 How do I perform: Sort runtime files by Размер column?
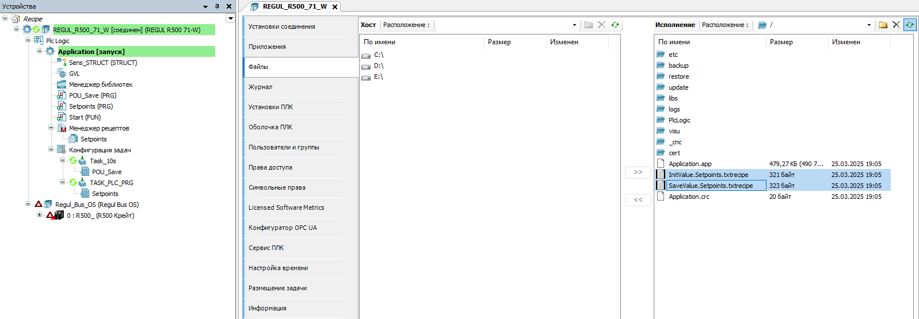pyautogui.click(x=781, y=42)
